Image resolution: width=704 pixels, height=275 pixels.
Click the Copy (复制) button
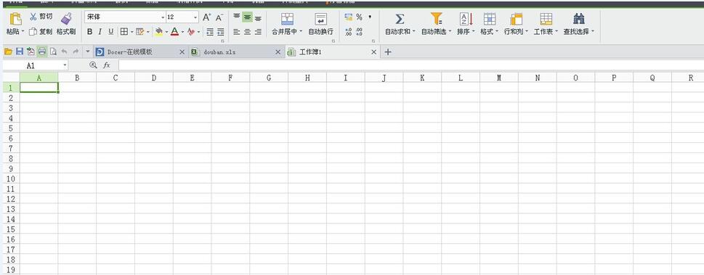(x=40, y=32)
